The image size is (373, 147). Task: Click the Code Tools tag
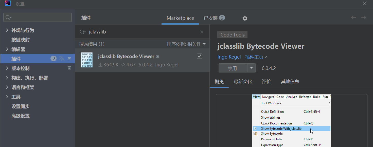(233, 35)
